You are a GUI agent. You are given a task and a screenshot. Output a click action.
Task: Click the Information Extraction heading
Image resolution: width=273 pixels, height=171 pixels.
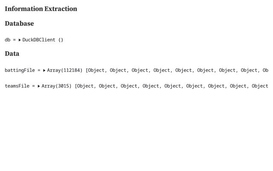41,9
